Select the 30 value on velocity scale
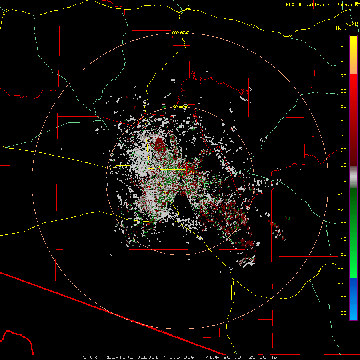Screen dimensions: 360x360 (x=344, y=136)
